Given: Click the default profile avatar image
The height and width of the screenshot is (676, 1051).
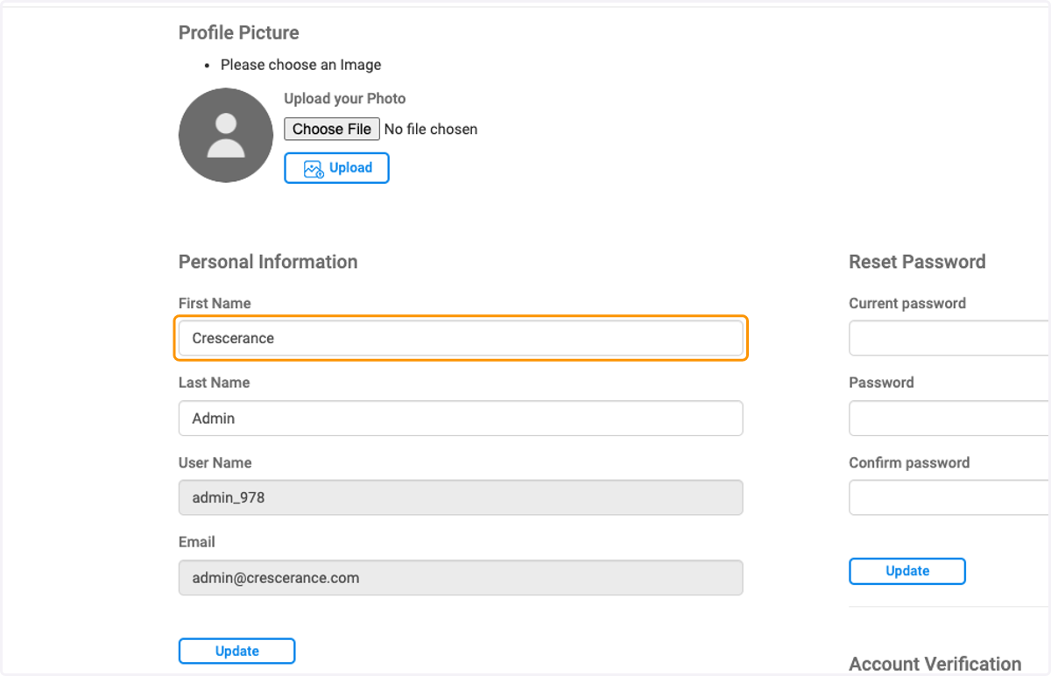Looking at the screenshot, I should [226, 135].
